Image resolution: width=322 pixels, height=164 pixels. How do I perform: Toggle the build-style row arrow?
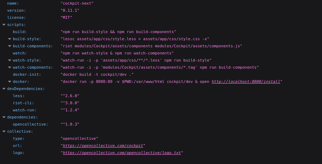(x=10, y=39)
